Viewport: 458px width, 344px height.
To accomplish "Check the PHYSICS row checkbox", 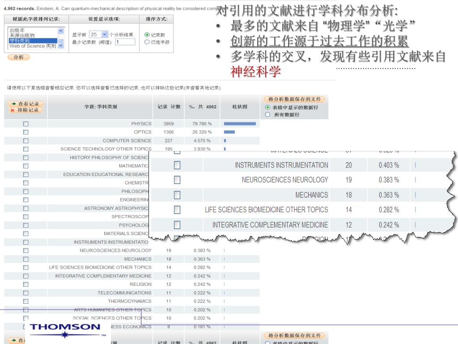I will pyautogui.click(x=25, y=124).
